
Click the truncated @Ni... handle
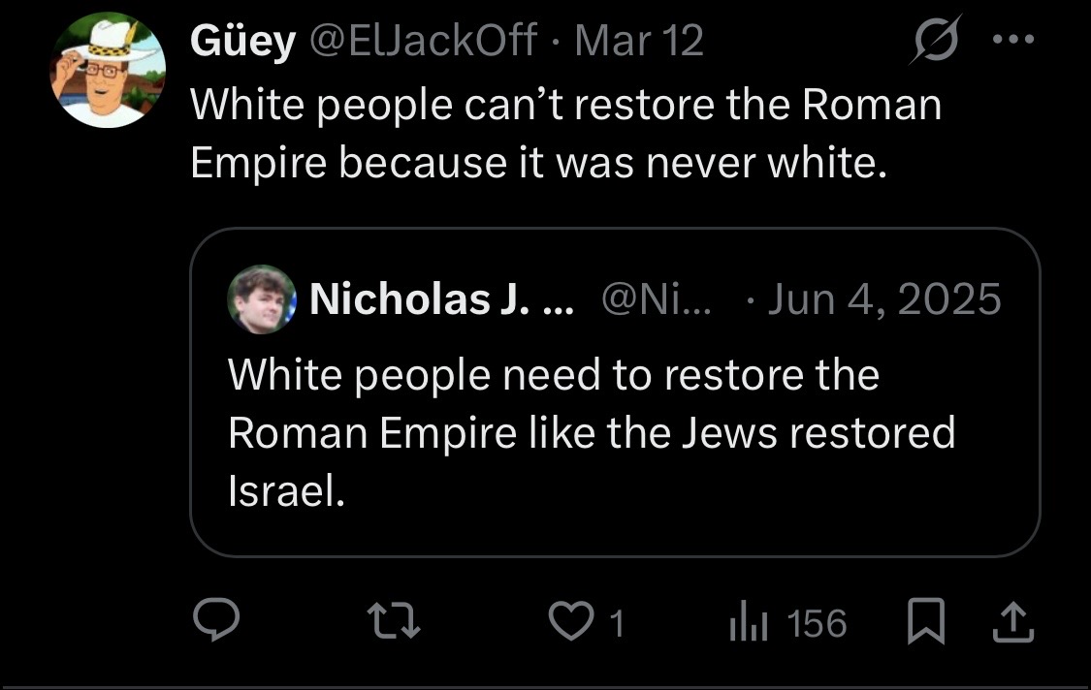point(656,299)
